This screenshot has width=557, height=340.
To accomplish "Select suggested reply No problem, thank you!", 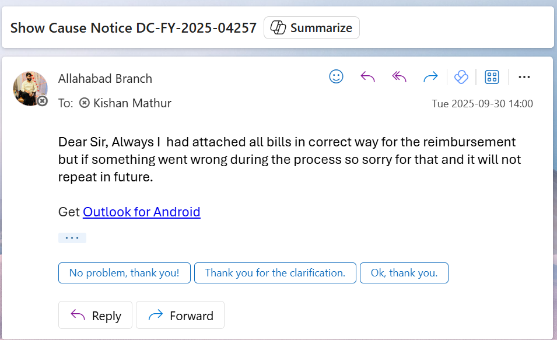I will (x=124, y=273).
